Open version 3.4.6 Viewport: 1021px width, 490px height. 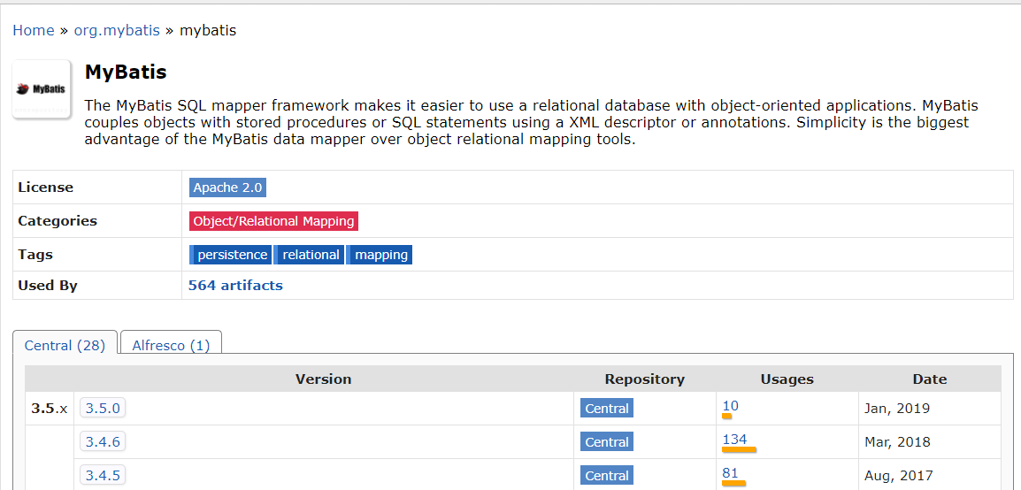pyautogui.click(x=103, y=442)
